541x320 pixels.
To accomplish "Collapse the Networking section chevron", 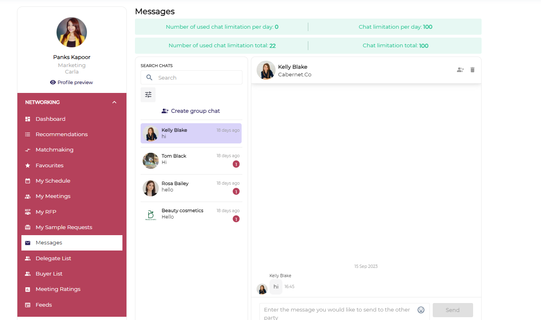I will click(114, 102).
